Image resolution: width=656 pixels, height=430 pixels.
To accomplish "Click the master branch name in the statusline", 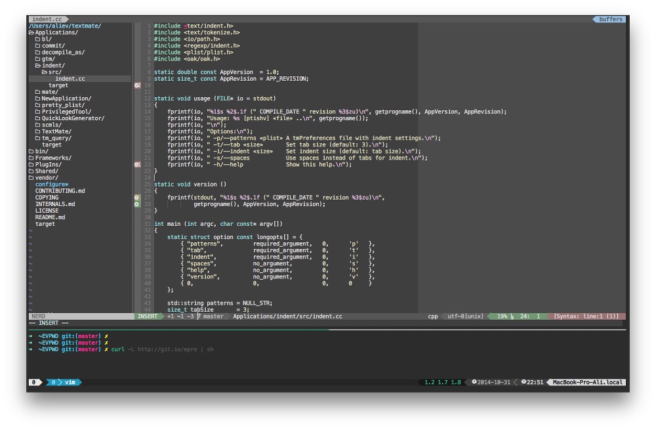I will (x=213, y=316).
